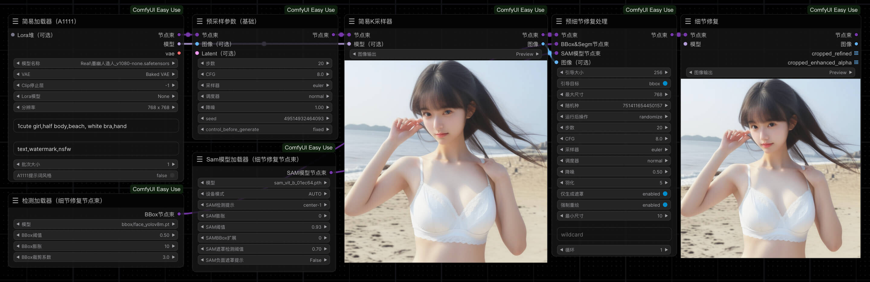Click the ComfyUI Easy Use badge above Sam模型加载器
The height and width of the screenshot is (282, 870).
coord(308,147)
